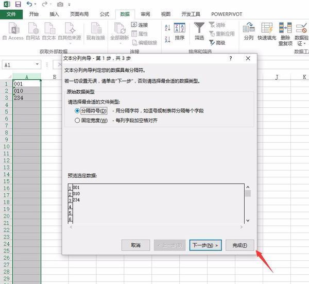Click preview scroll up arrow

point(248,187)
